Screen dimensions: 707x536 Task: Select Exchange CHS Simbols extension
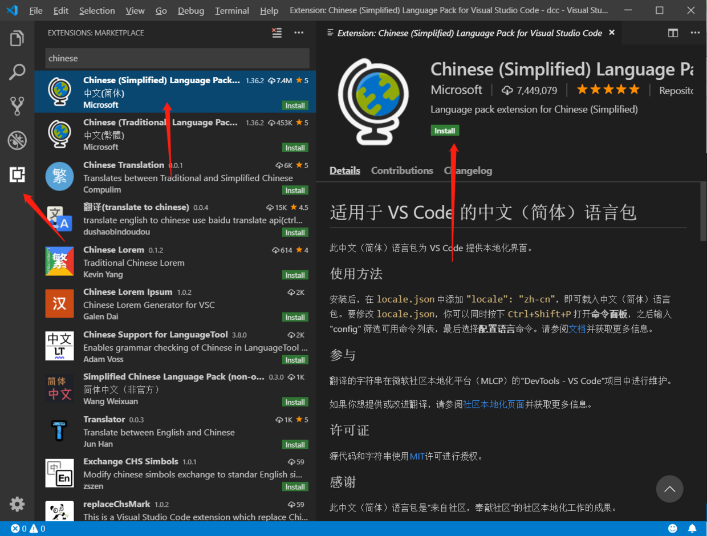(x=175, y=473)
